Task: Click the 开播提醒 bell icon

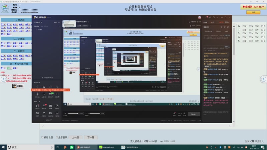Action: (189, 22)
